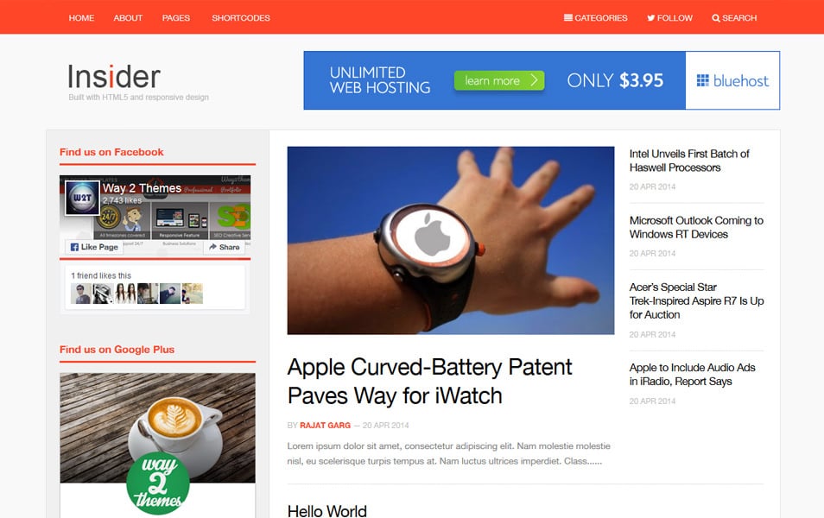Screen dimensions: 824x518
Task: Click the bluehost grid logo
Action: pyautogui.click(x=702, y=80)
